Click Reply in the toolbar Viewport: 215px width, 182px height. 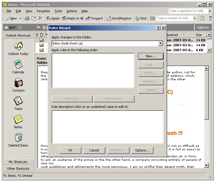(x=53, y=18)
